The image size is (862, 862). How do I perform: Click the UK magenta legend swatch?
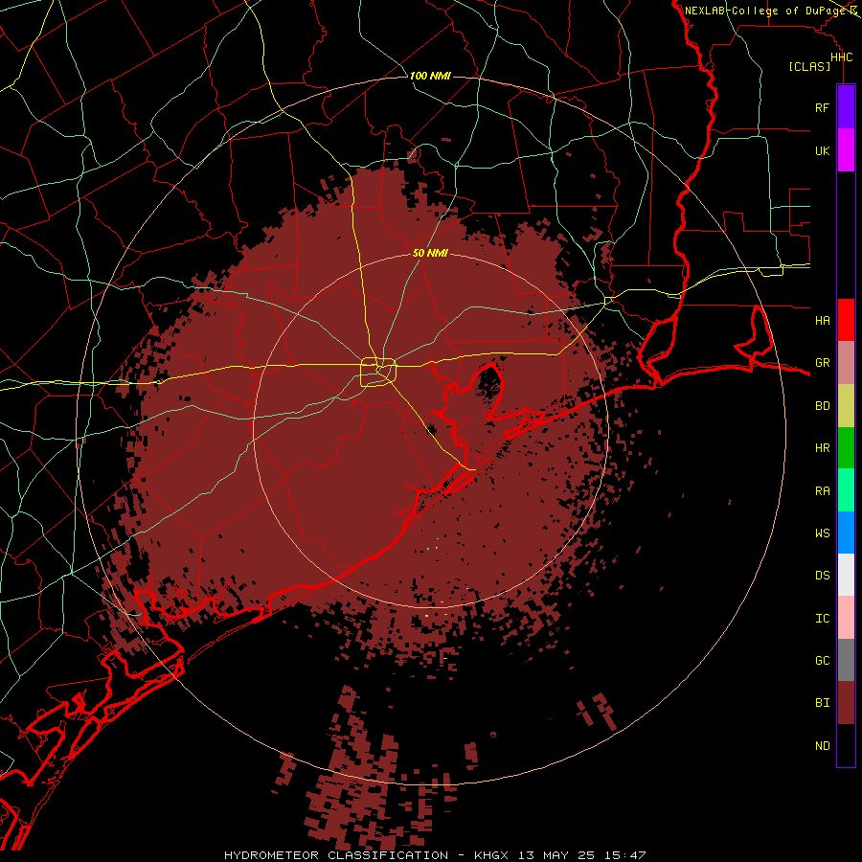click(x=846, y=150)
